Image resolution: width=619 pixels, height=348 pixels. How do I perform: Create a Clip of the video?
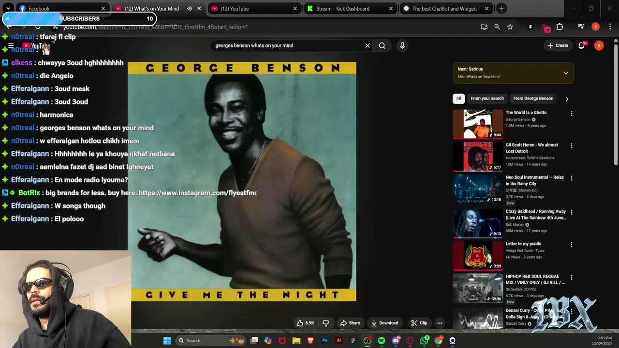[419, 323]
